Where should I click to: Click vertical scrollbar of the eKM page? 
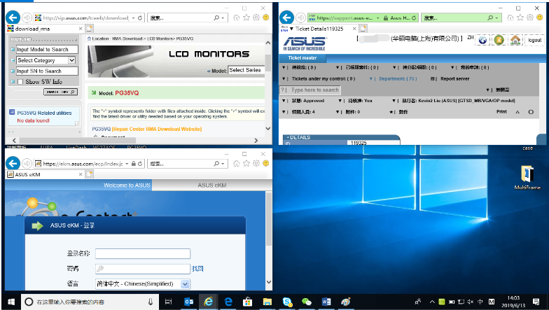269,218
